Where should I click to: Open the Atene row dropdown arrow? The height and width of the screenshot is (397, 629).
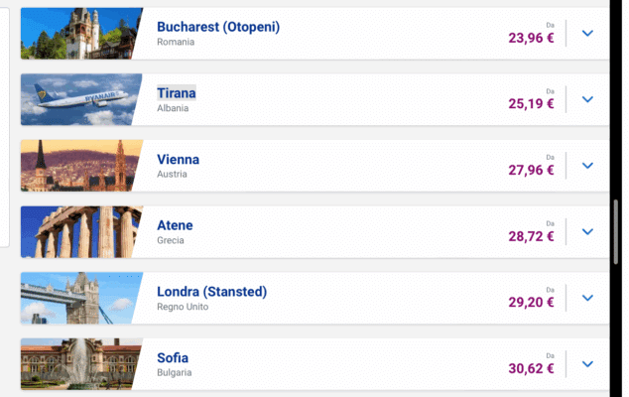tap(587, 231)
